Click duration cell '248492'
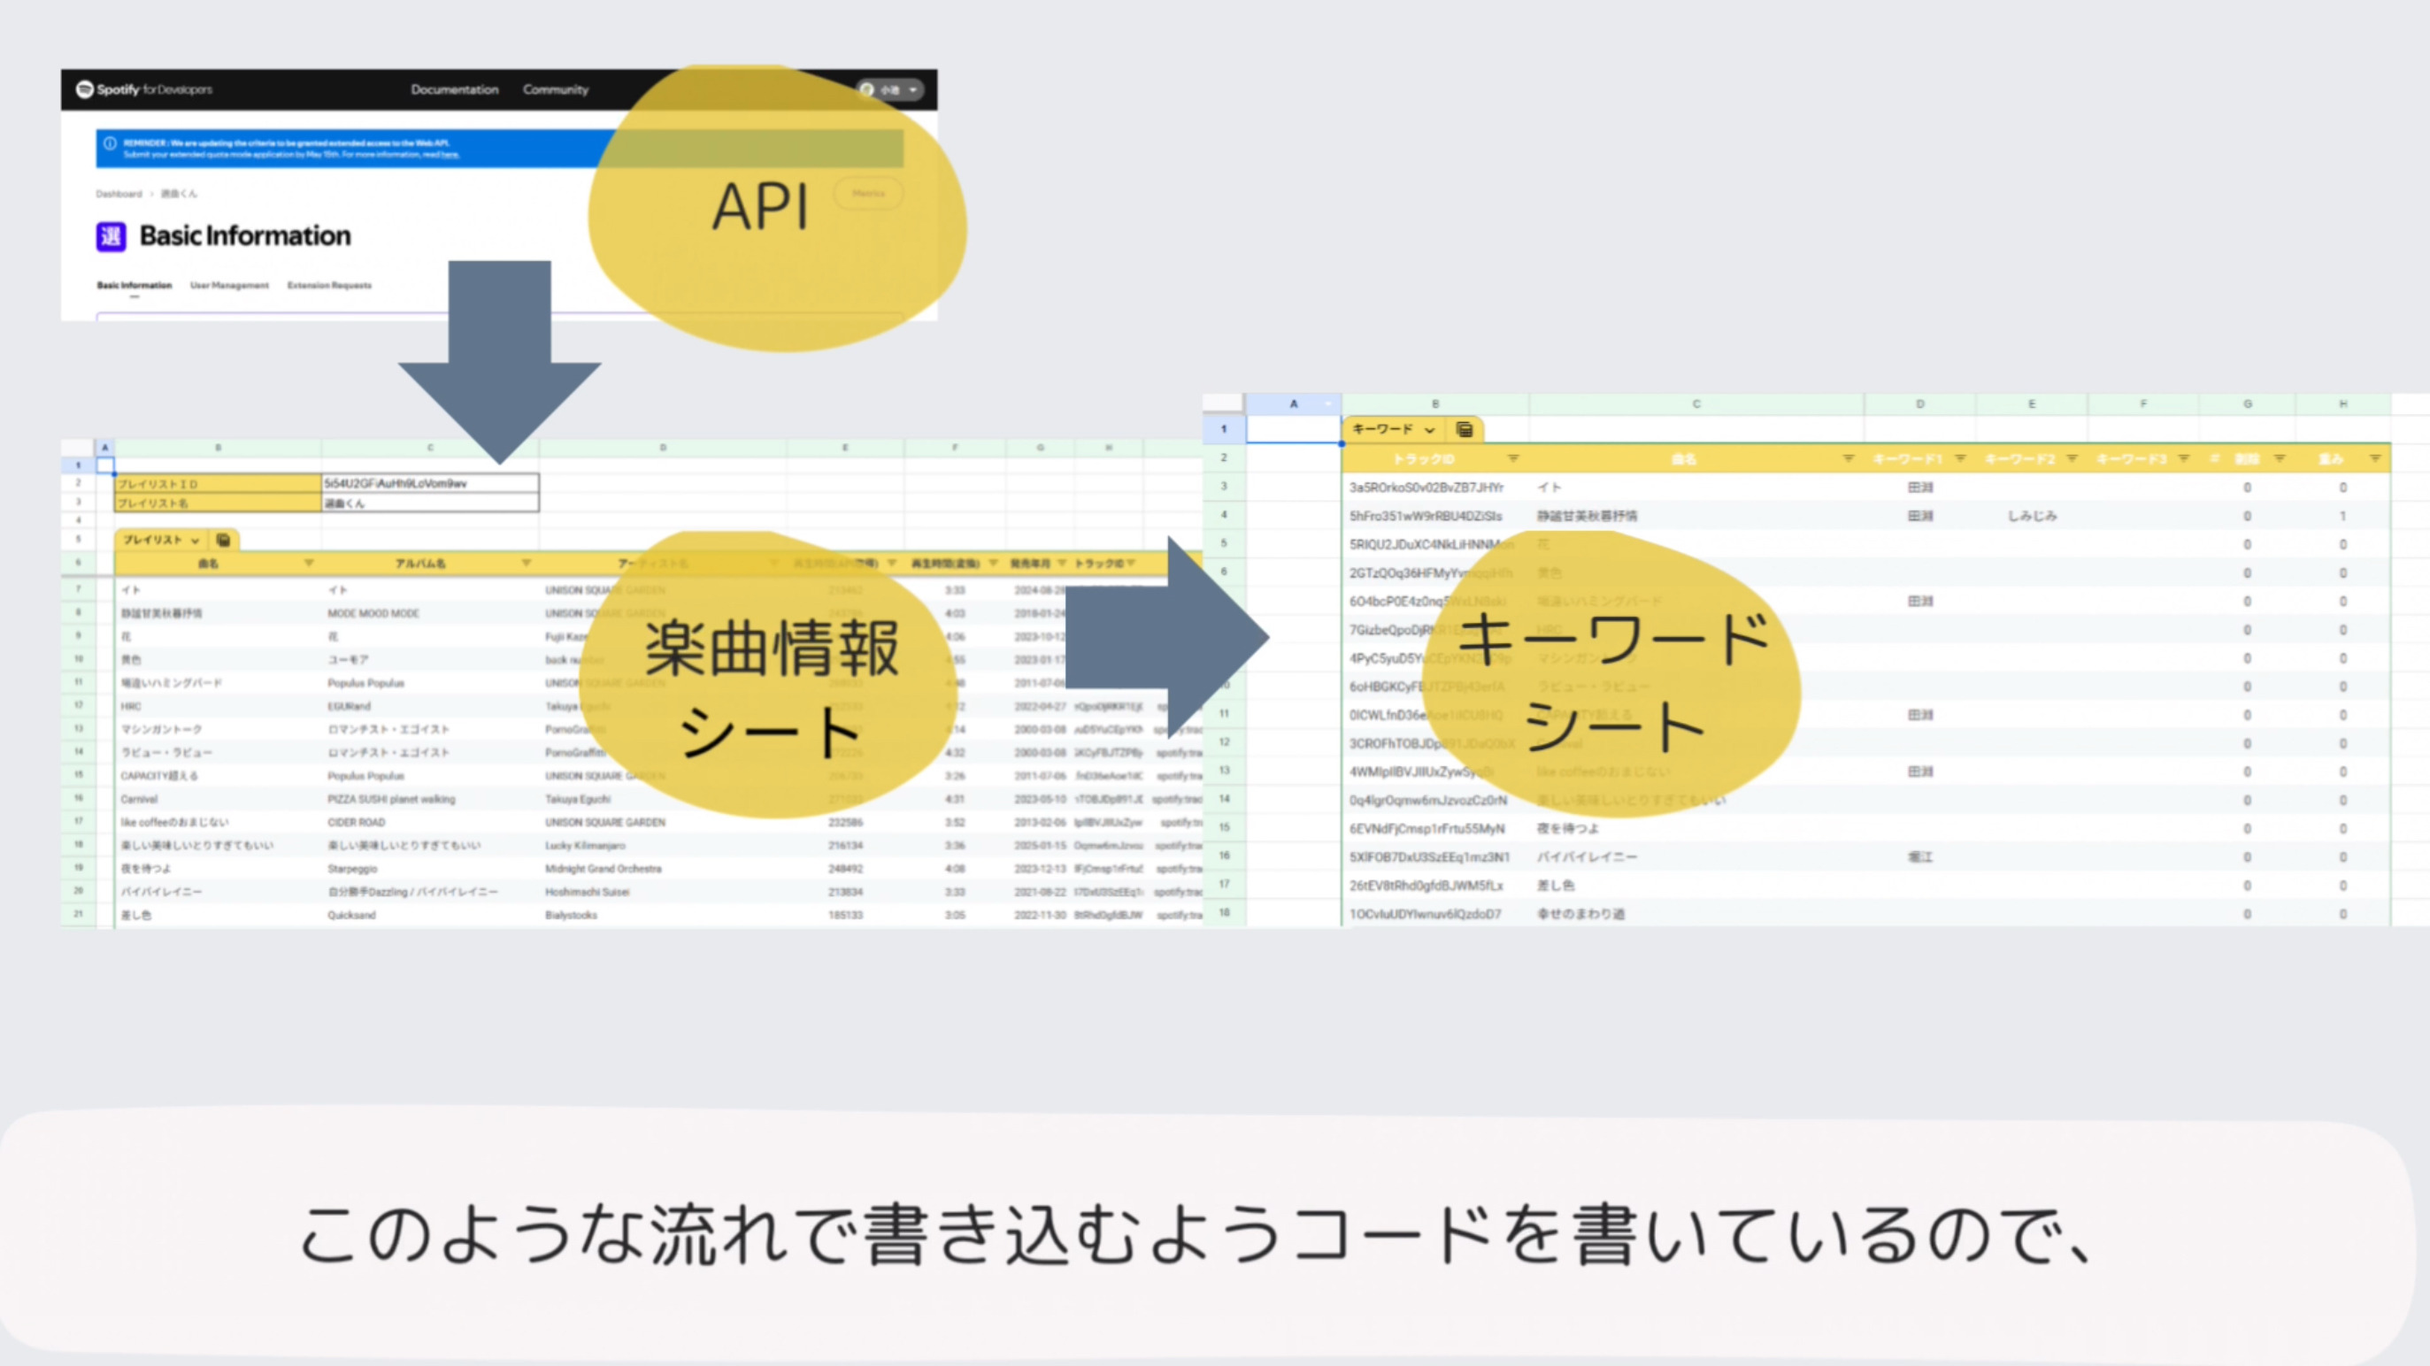2430x1366 pixels. (845, 869)
